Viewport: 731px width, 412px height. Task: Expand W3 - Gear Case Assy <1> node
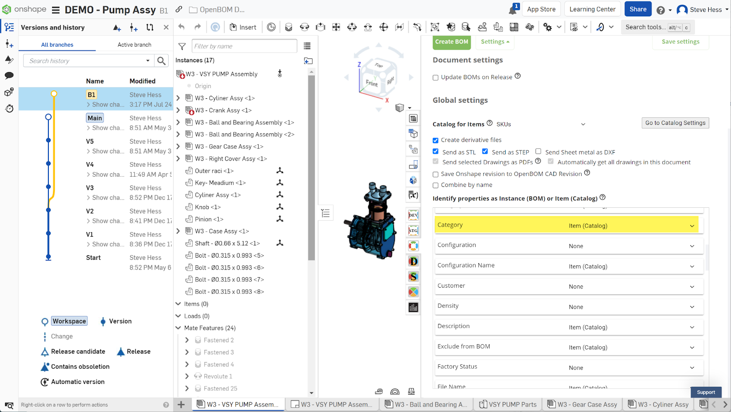click(x=178, y=147)
